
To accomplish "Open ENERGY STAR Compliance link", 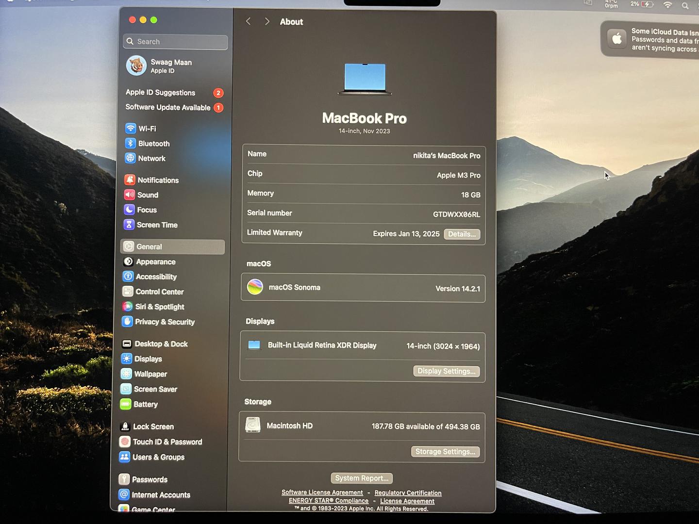I will click(329, 501).
